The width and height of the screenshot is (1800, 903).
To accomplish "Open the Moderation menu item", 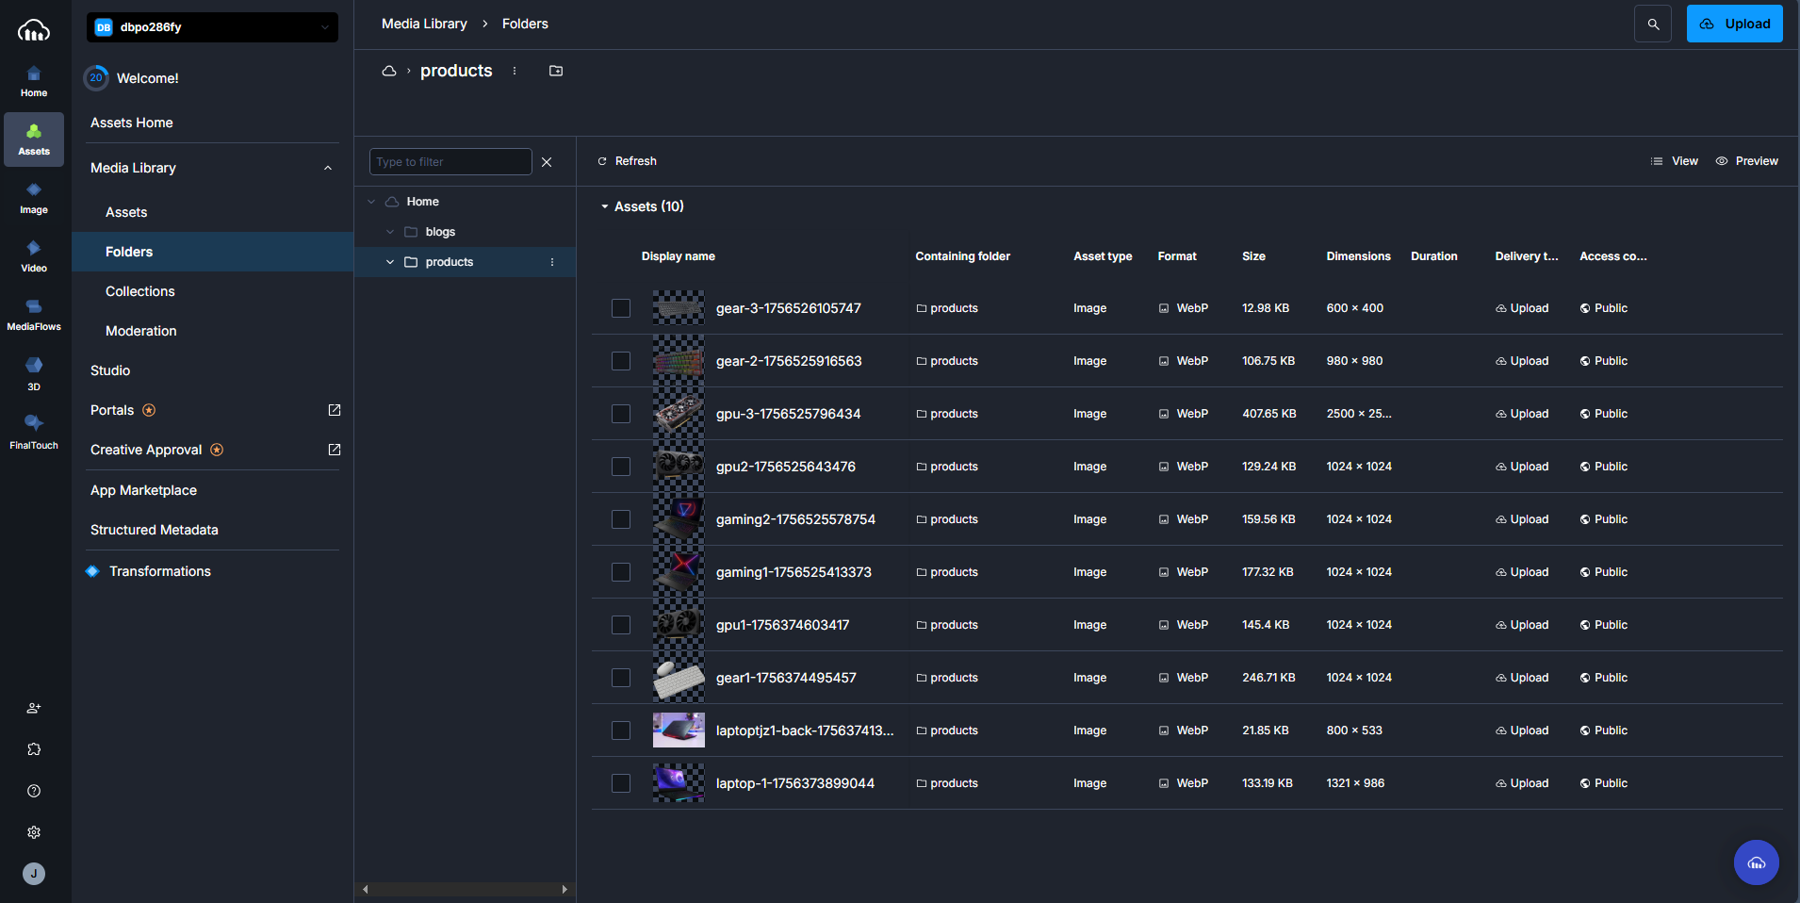I will (x=141, y=331).
